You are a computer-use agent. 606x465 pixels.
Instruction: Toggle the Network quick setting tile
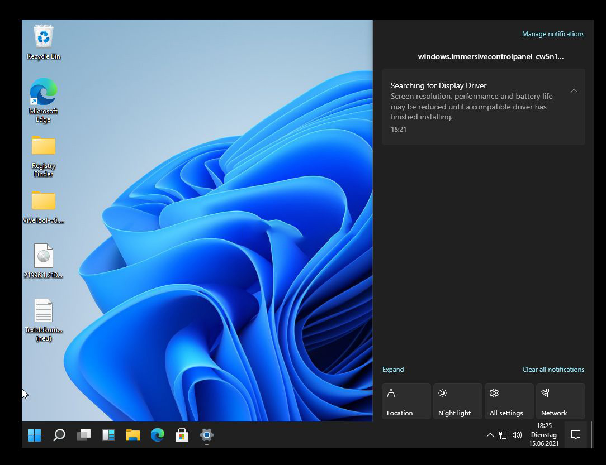pos(560,401)
